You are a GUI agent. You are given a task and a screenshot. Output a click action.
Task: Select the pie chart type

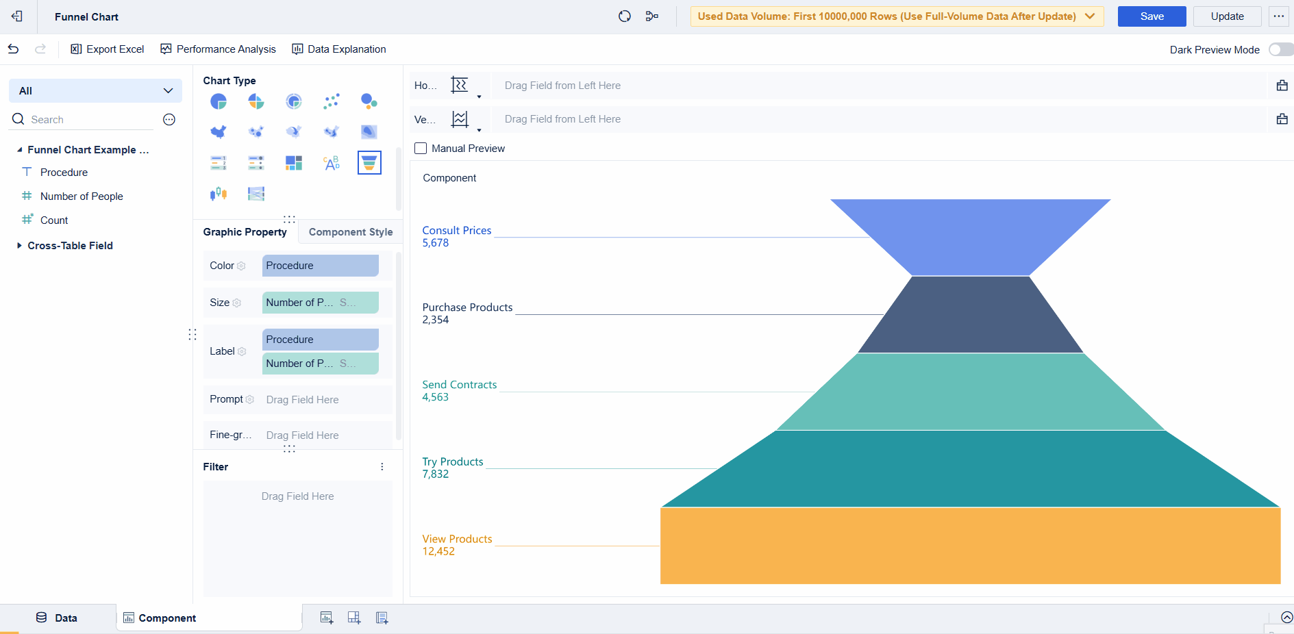tap(218, 101)
